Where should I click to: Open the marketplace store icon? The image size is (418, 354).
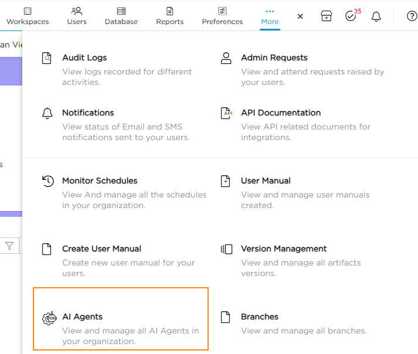[x=327, y=16]
